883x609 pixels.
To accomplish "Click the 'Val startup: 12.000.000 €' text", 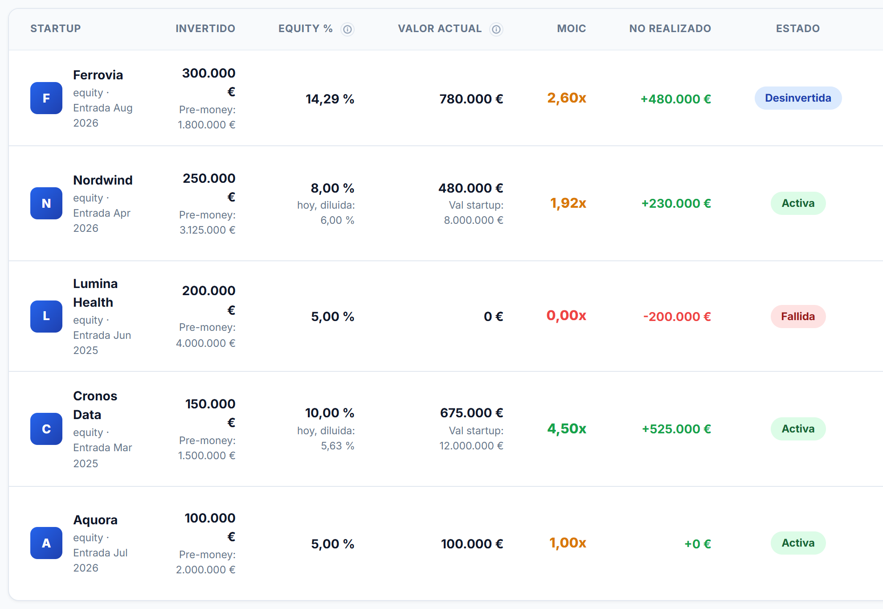I will coord(471,438).
